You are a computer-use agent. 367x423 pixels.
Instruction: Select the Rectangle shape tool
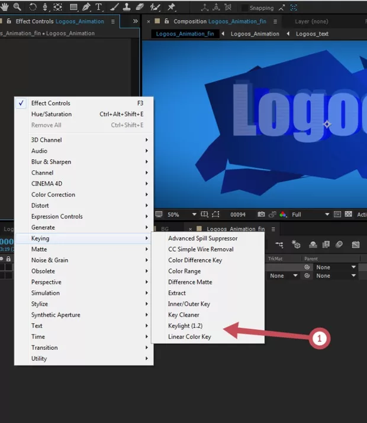(73, 7)
